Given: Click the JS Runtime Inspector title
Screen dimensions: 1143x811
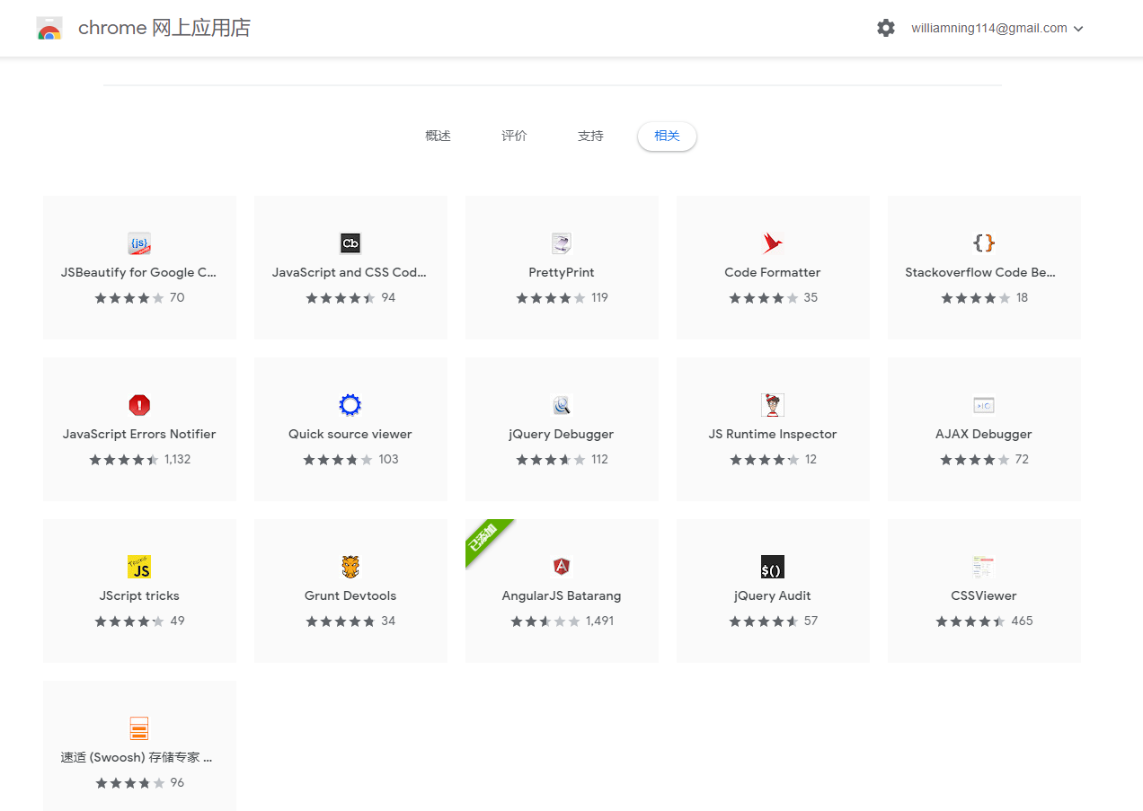Looking at the screenshot, I should pos(773,434).
